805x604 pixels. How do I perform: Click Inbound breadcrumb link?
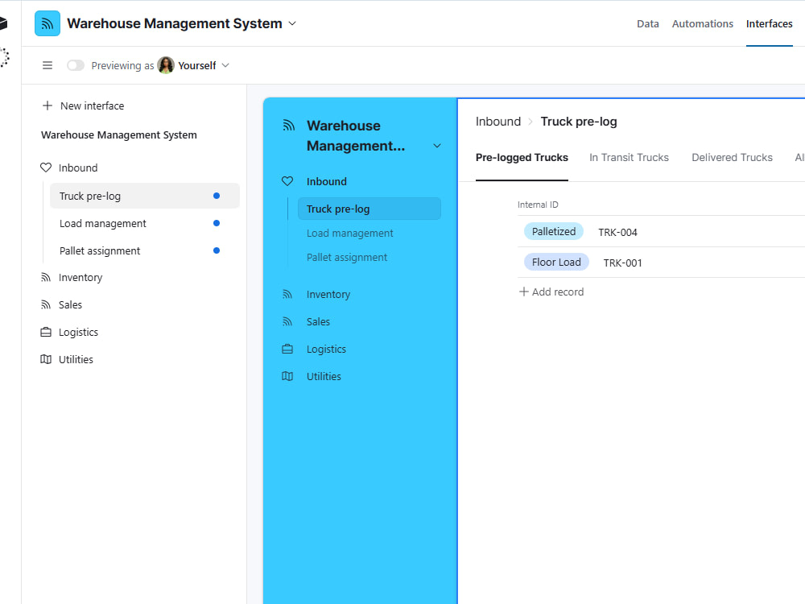click(x=498, y=122)
